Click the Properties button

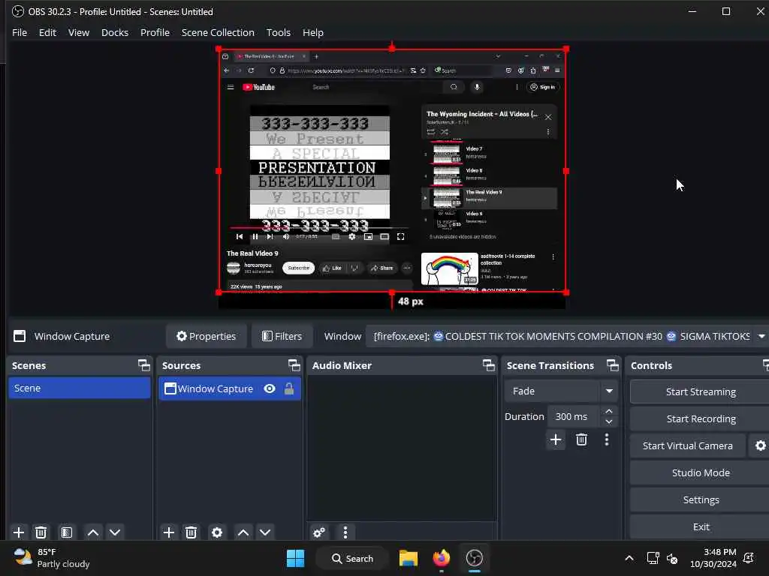(x=207, y=337)
